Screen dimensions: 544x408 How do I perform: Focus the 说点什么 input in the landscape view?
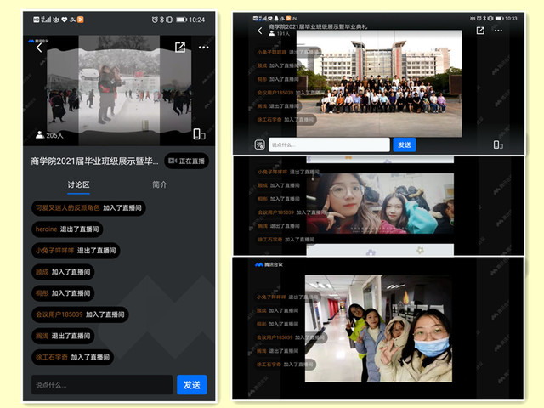coord(329,144)
